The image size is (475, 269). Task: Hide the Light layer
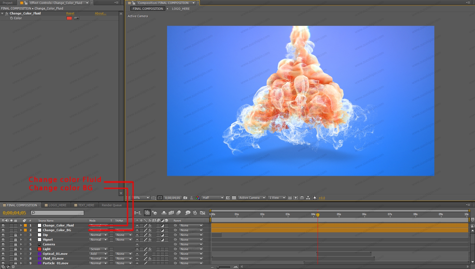(x=3, y=249)
